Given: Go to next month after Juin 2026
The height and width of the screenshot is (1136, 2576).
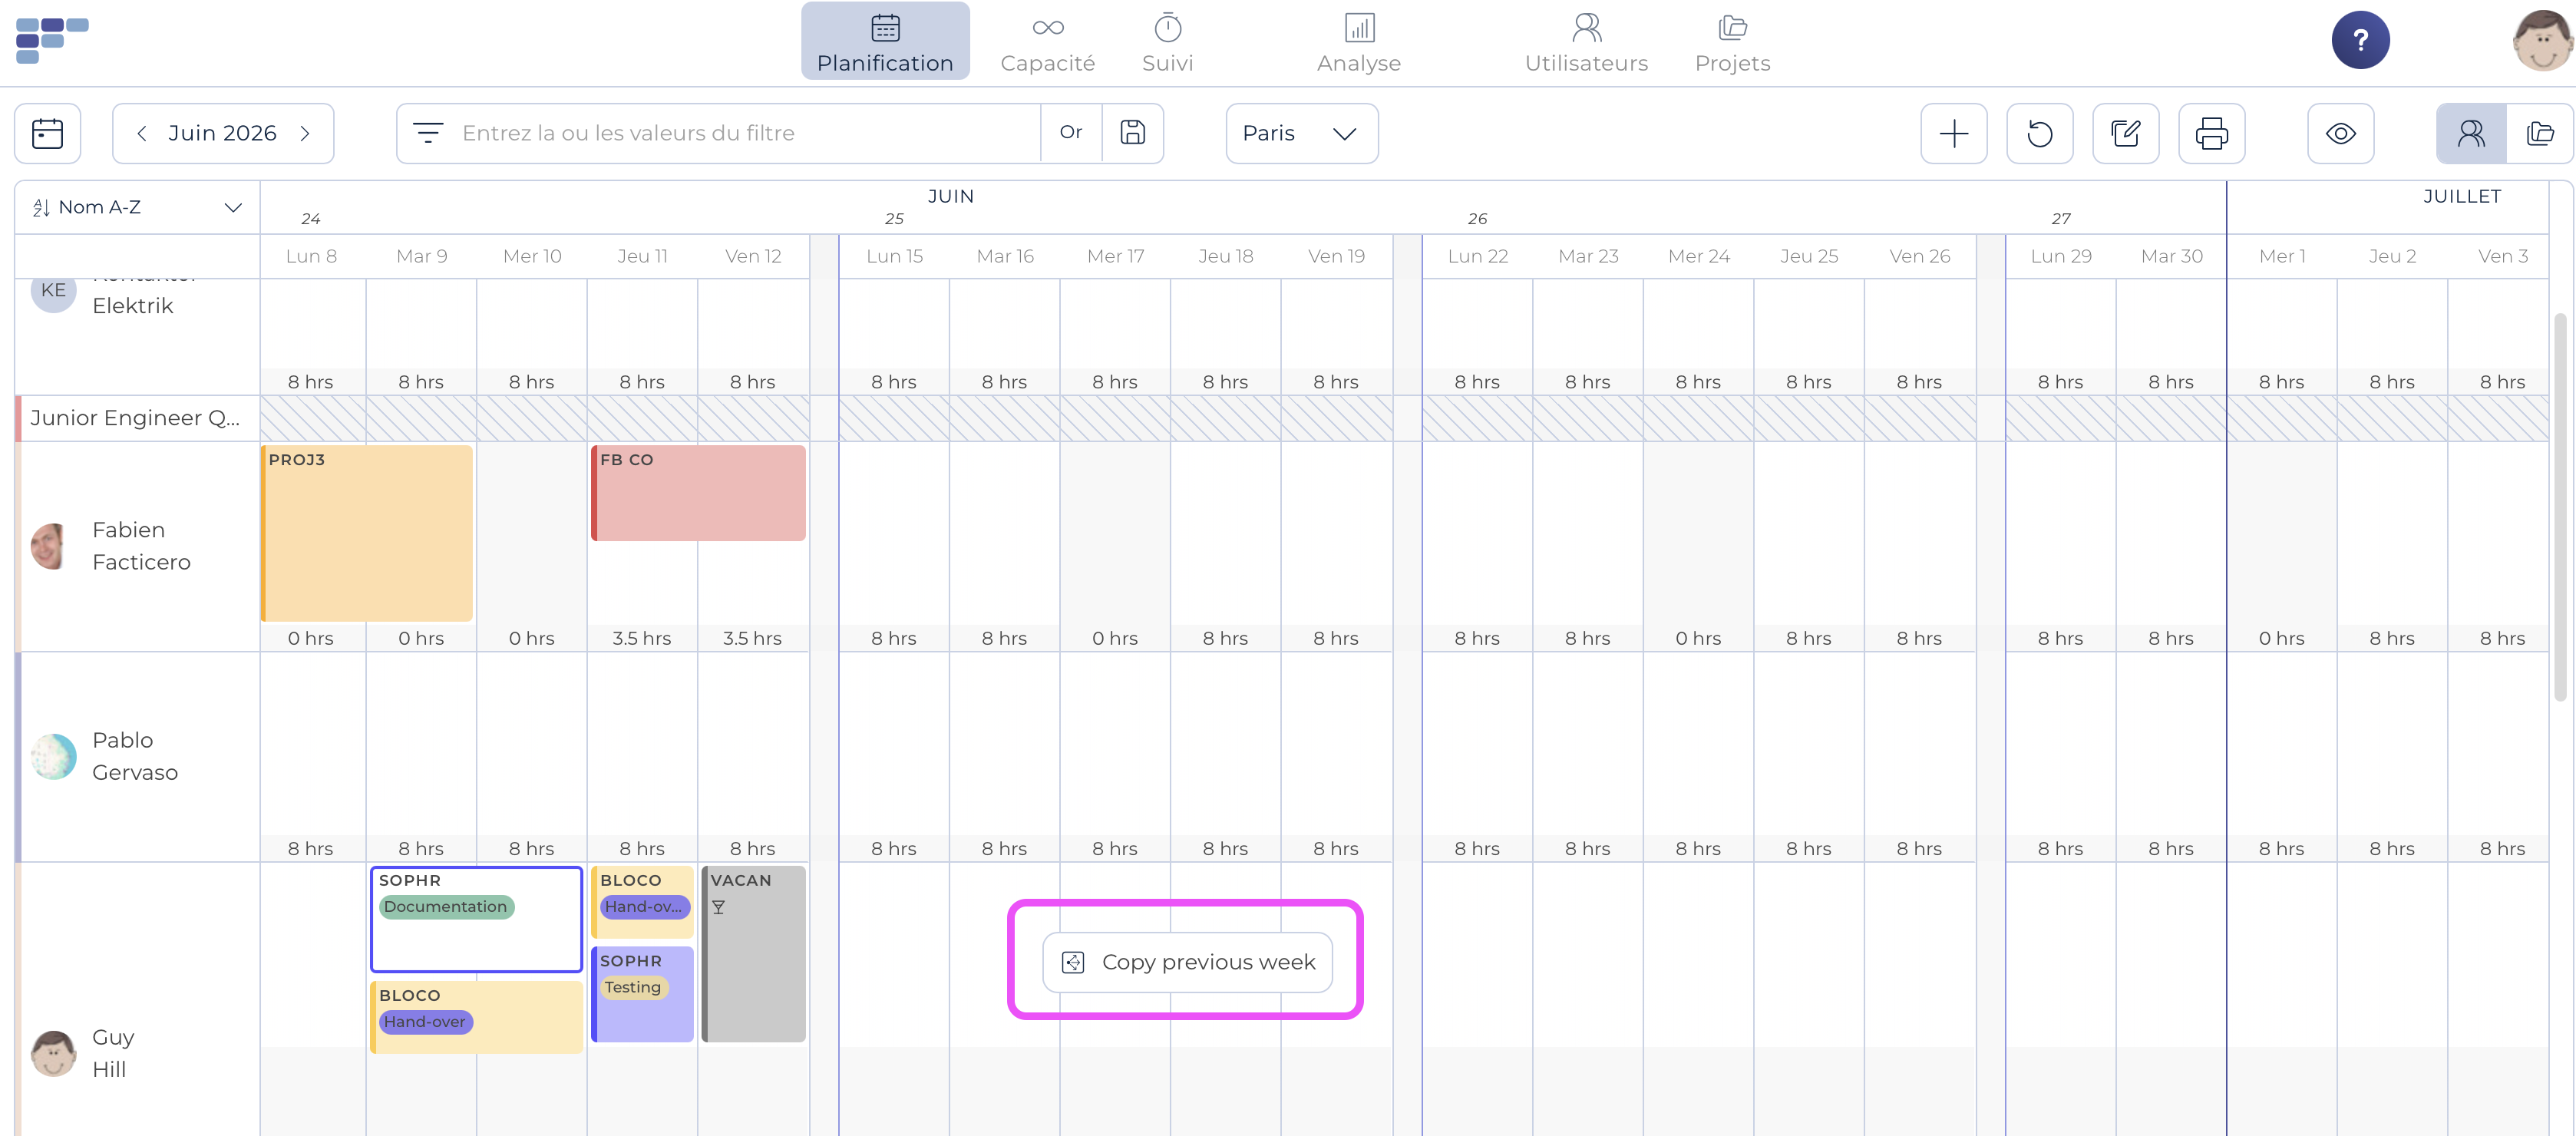Looking at the screenshot, I should (305, 133).
